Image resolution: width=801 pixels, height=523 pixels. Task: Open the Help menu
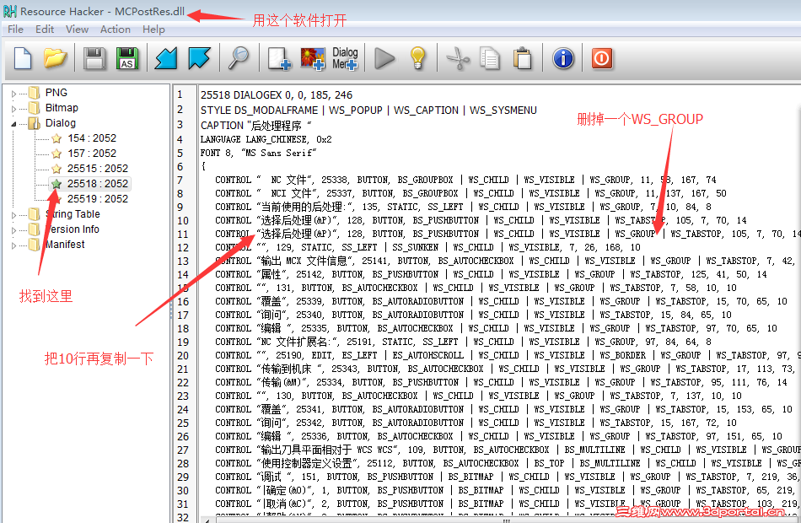(153, 30)
